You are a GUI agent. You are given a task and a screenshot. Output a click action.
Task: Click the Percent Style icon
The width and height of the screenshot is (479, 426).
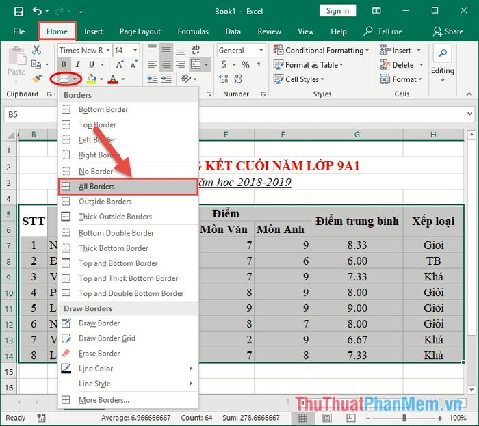pos(245,65)
